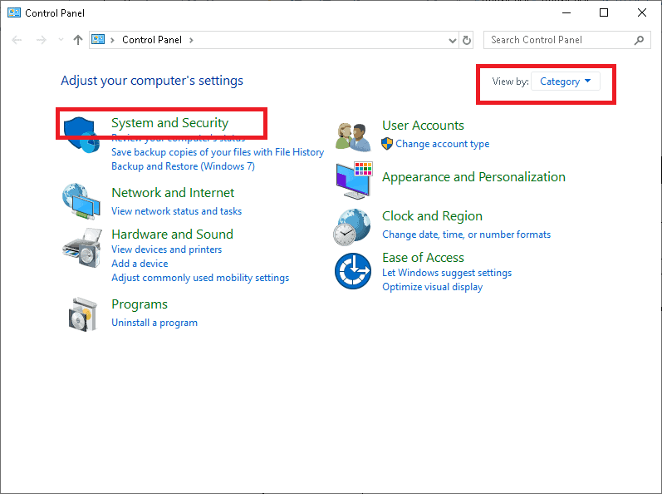Open Clock and Region category
The height and width of the screenshot is (494, 662).
click(x=432, y=216)
